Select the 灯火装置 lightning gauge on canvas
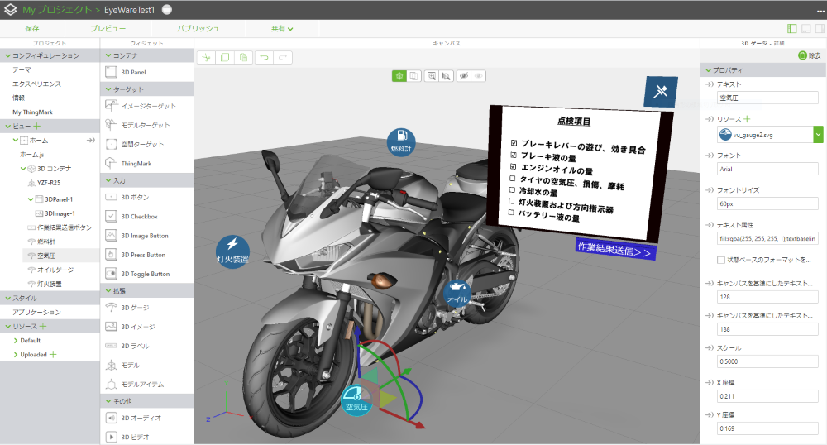This screenshot has height=445, width=827. click(232, 251)
